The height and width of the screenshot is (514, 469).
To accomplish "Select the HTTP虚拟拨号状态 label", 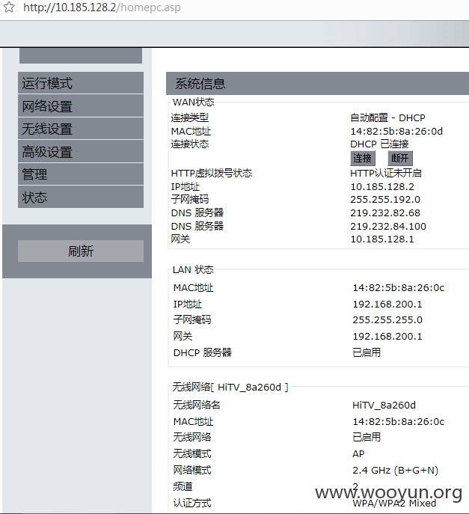I will coord(212,173).
